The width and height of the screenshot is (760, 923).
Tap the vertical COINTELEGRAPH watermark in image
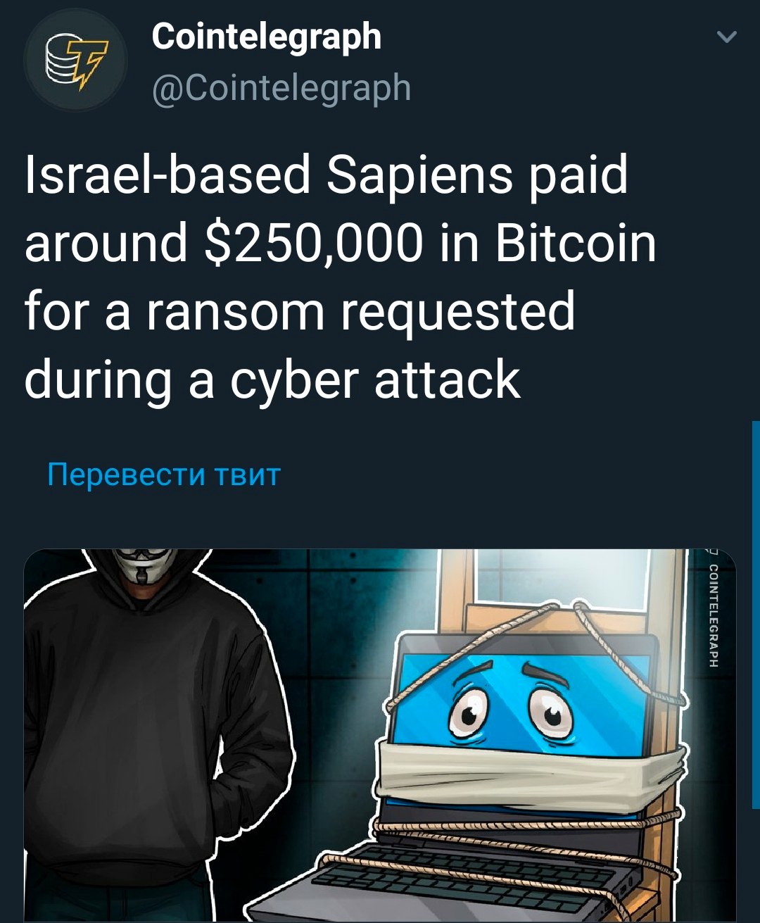(712, 611)
